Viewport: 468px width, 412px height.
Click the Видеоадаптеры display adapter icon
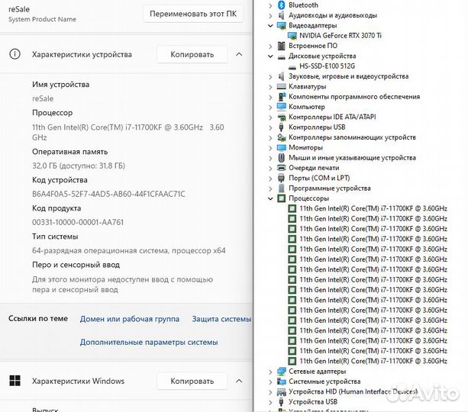282,26
